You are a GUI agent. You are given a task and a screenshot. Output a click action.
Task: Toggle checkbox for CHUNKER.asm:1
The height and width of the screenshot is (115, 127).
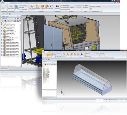coord(3,30)
